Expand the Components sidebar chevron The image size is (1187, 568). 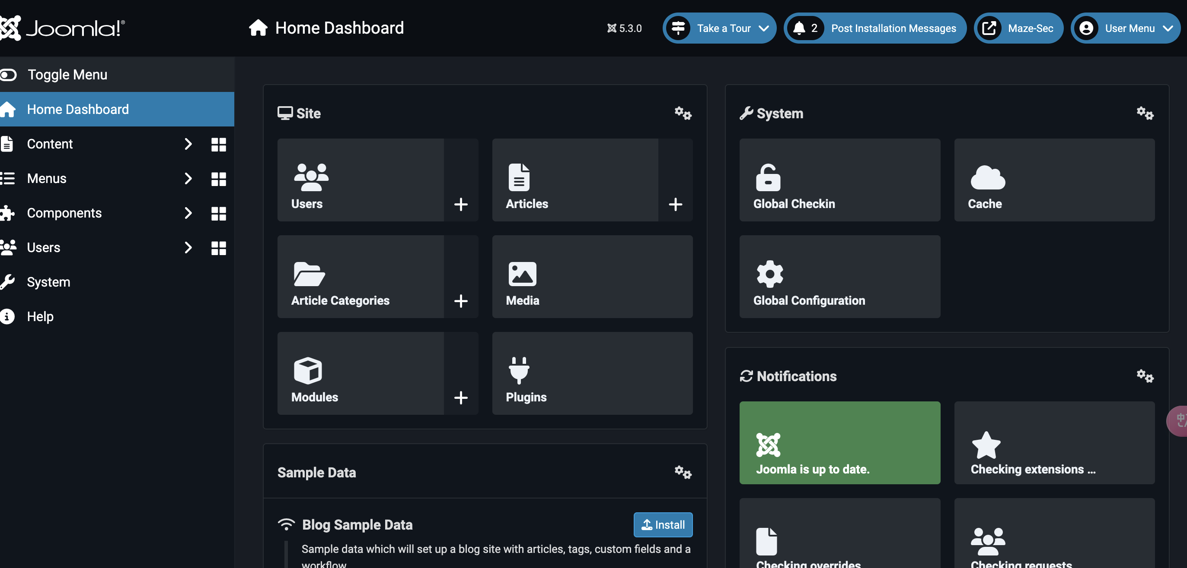click(x=188, y=213)
